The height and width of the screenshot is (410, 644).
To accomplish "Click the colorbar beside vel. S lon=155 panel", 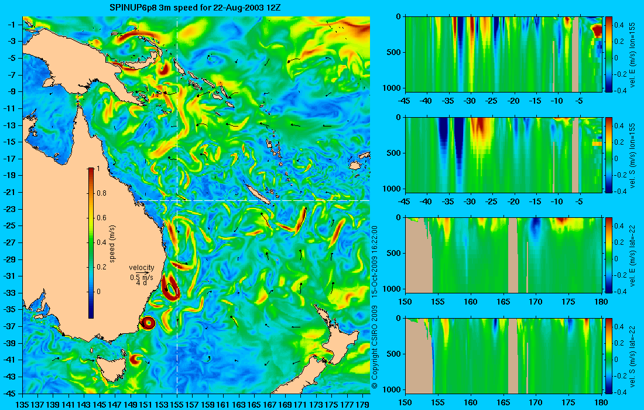I will (609, 155).
